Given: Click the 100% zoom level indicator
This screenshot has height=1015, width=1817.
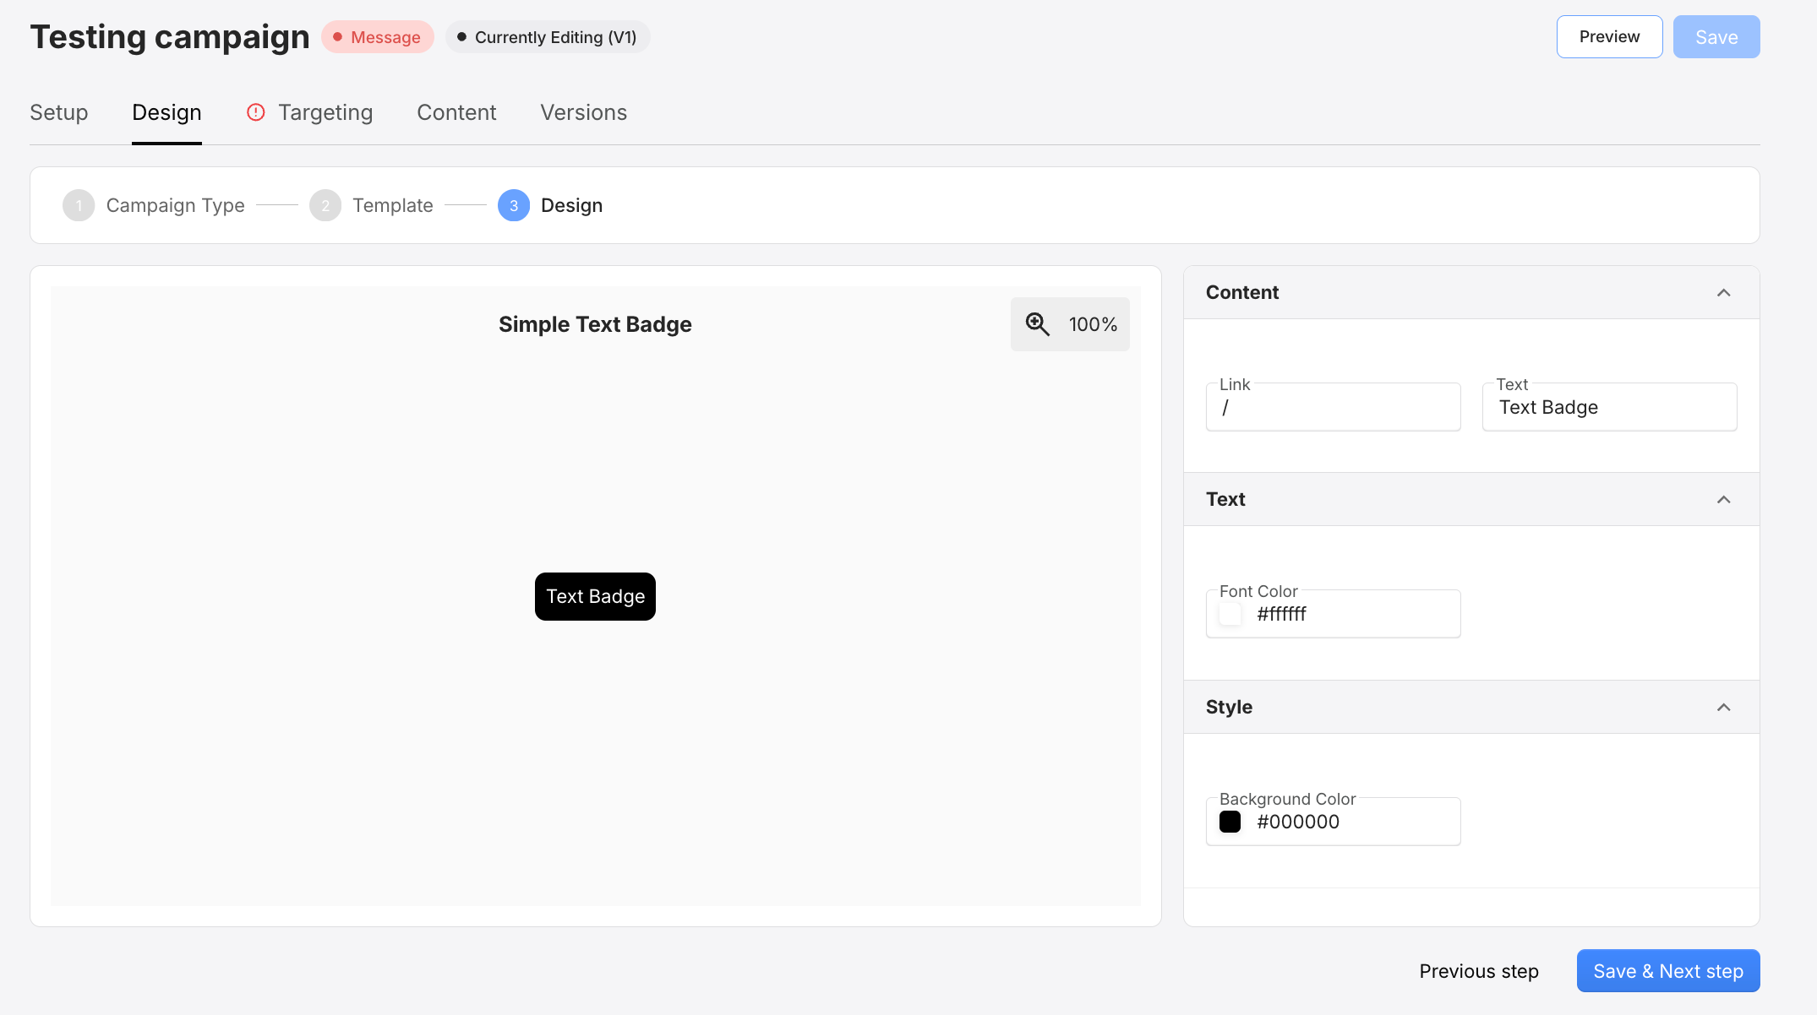Looking at the screenshot, I should 1093,323.
